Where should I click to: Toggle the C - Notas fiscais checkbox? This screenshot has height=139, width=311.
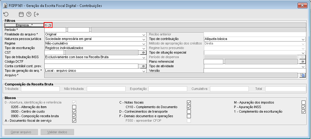[189, 103]
